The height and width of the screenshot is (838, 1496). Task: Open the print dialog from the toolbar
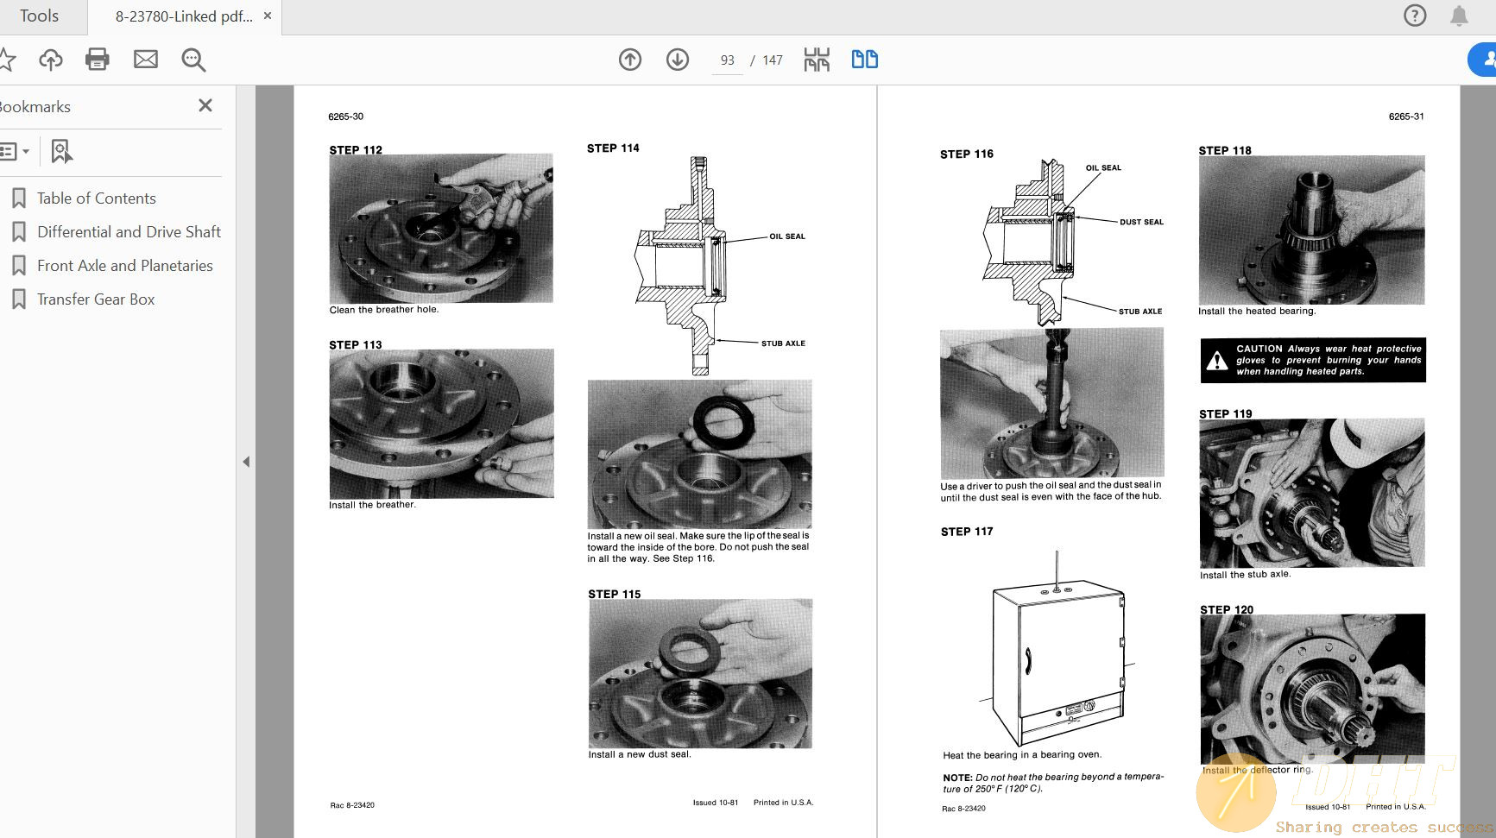click(x=98, y=59)
